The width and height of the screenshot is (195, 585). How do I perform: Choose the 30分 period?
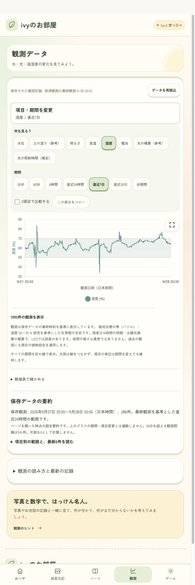(x=21, y=184)
